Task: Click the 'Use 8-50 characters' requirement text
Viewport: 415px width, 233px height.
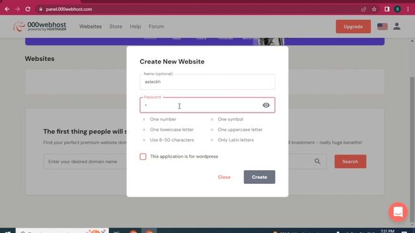Action: (x=172, y=140)
